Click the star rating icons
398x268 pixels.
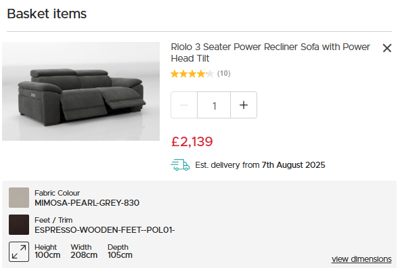192,74
